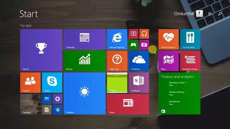Click Spending Tracker app entry
Image resolution: width=230 pixels, height=129 pixels.
pos(178,84)
